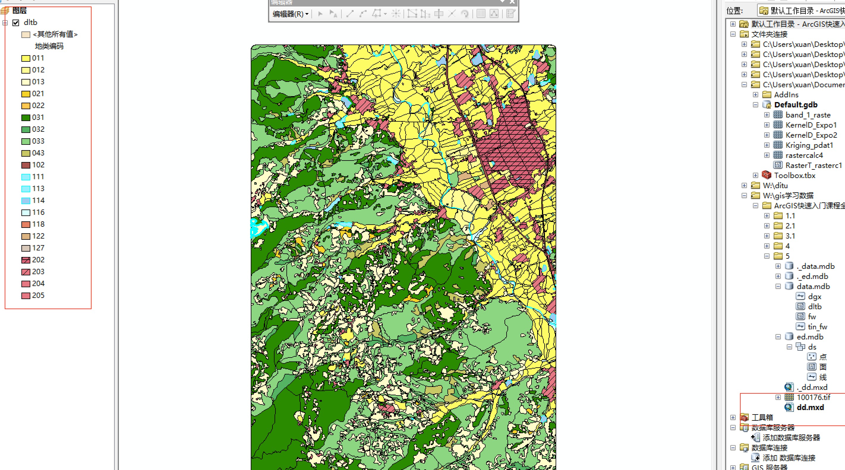Screen dimensions: 845x470
Task: Click 添加 数据库连接 entry
Action: pos(789,458)
